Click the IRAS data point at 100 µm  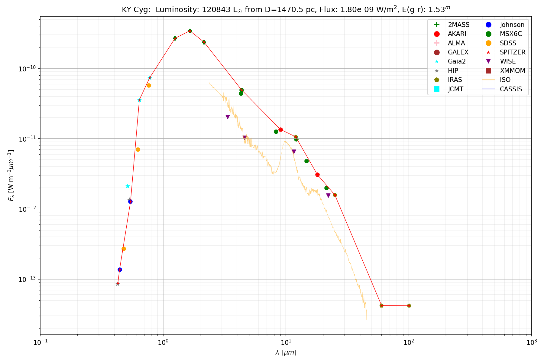coord(409,306)
